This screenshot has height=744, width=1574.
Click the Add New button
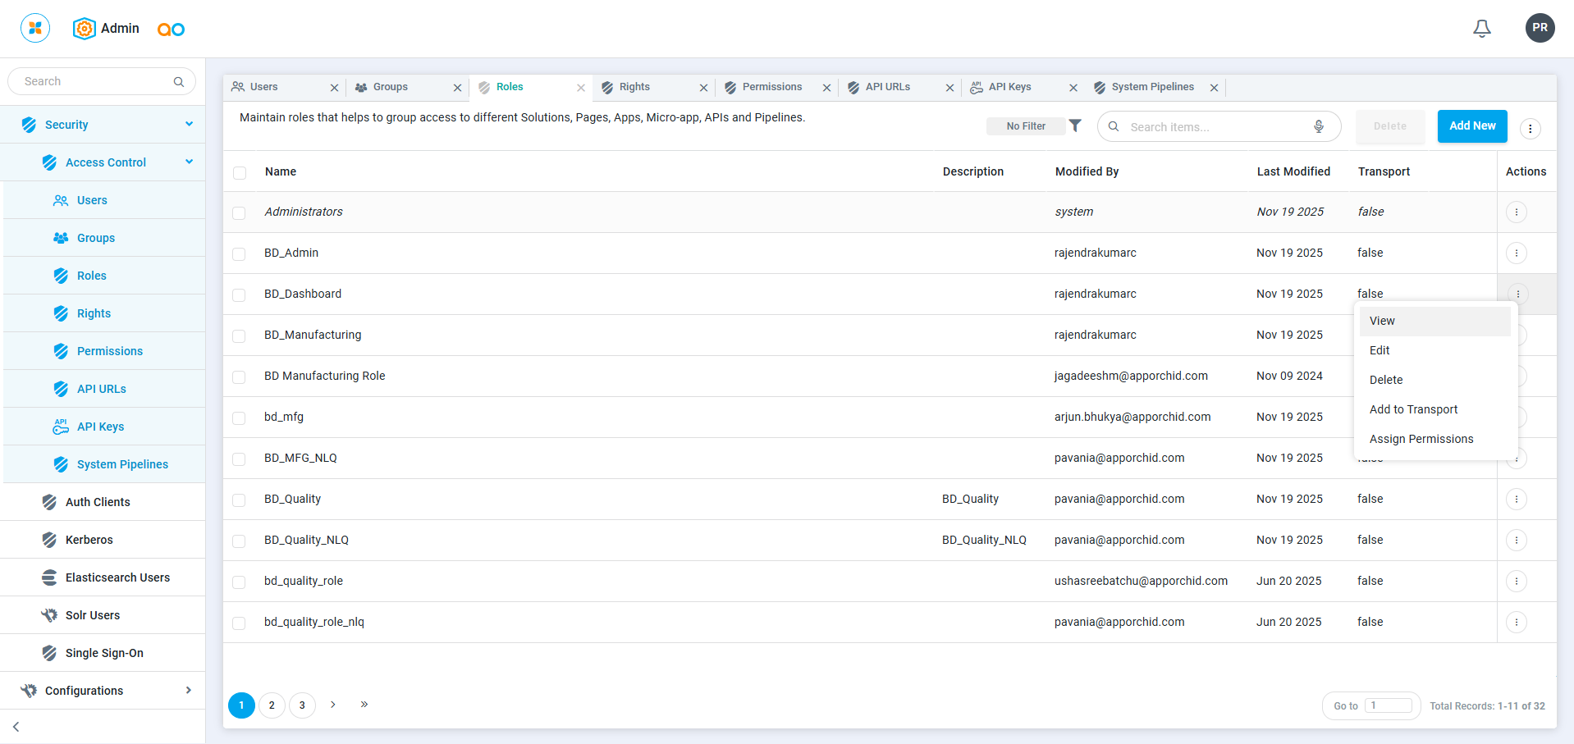[1471, 126]
